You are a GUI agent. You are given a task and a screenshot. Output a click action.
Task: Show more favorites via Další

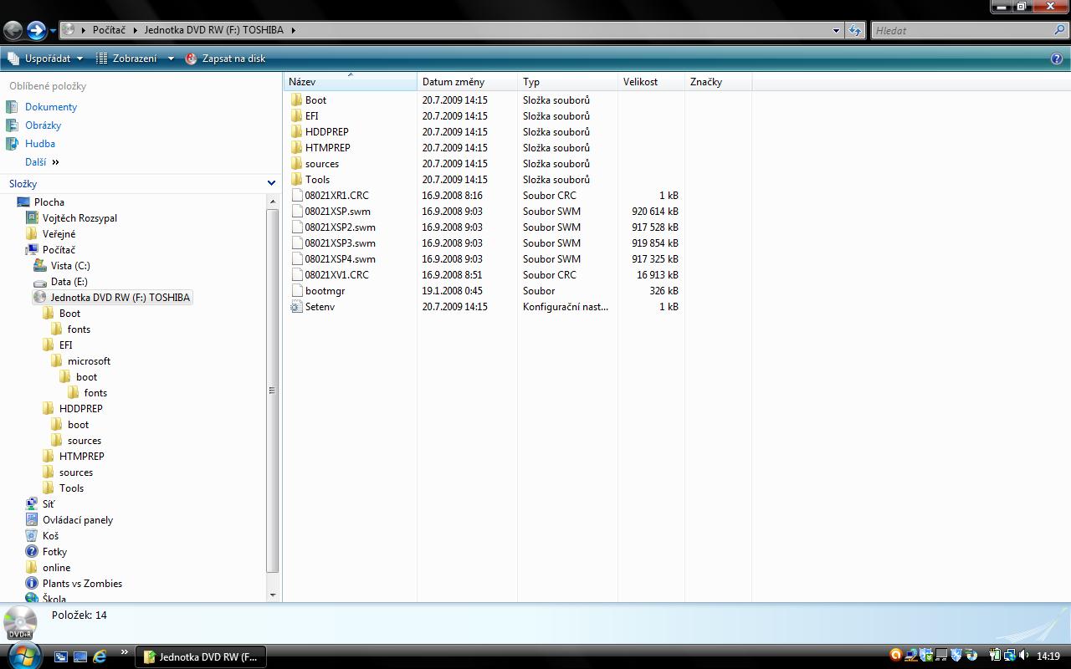pos(42,162)
